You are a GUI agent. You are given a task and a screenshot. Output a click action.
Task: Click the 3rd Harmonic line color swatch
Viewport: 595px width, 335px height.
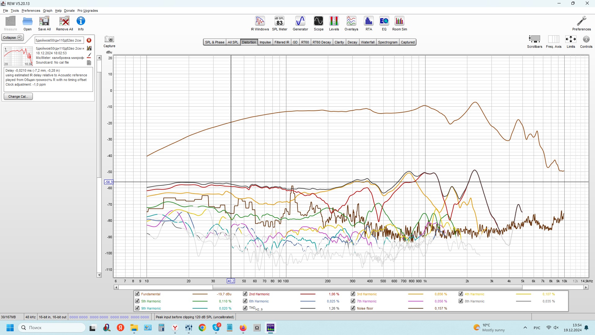415,294
